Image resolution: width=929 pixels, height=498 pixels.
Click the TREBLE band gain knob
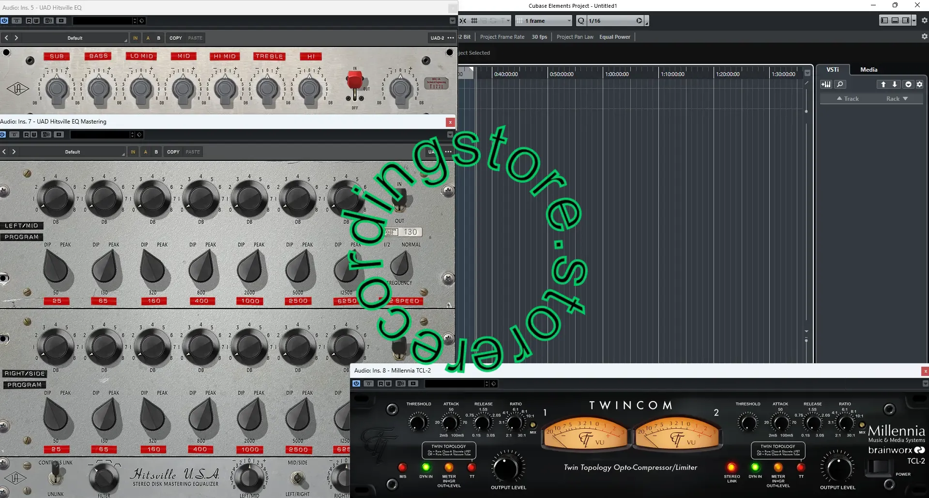pos(268,89)
